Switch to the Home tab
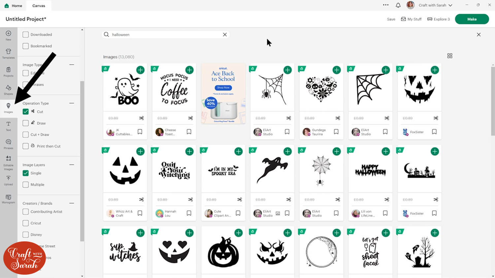495x278 pixels. [x=13, y=6]
